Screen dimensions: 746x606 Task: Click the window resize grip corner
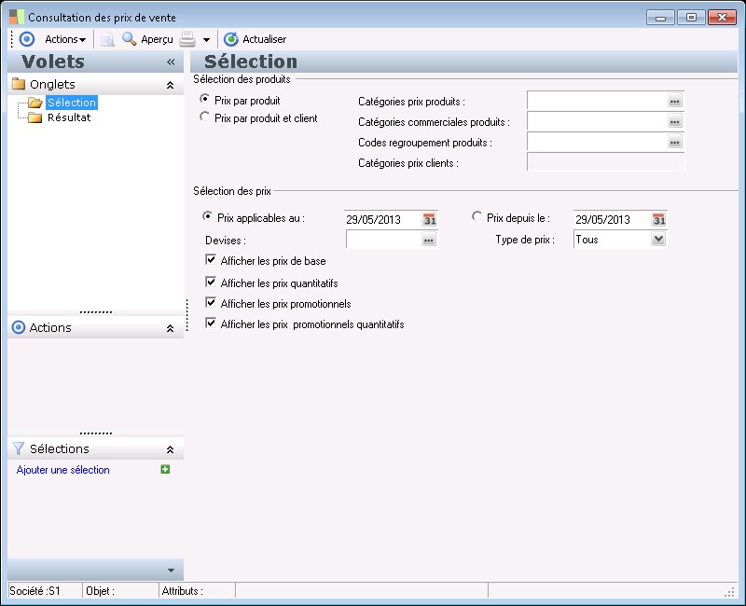point(730,592)
